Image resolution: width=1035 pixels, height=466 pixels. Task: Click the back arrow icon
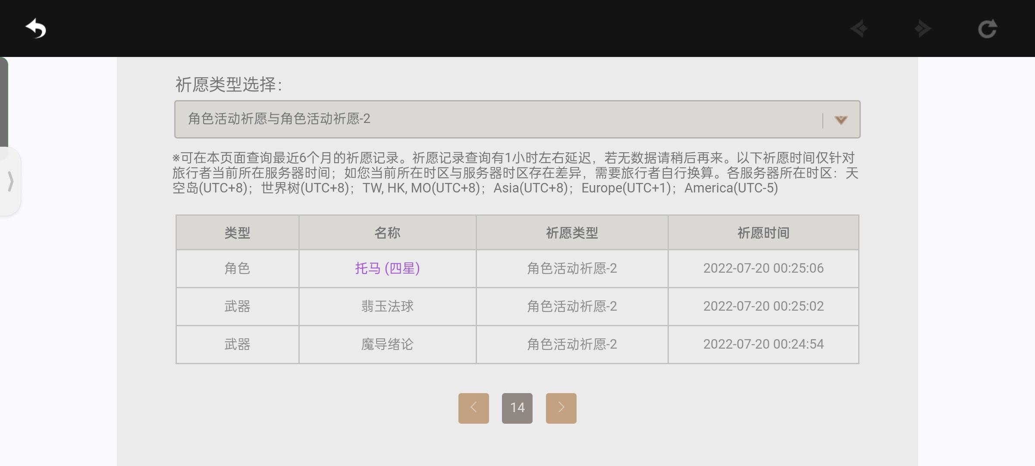[36, 29]
